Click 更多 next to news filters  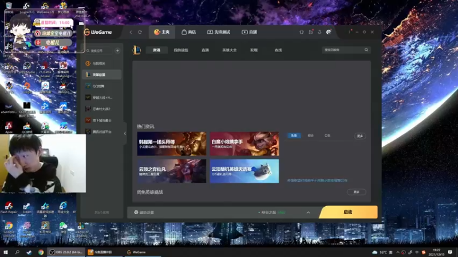[360, 136]
